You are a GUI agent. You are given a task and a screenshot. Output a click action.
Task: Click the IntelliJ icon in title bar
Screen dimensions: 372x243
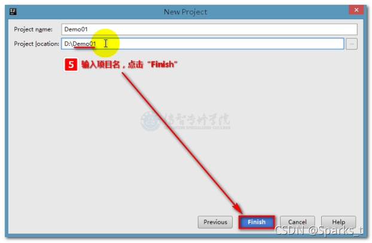pyautogui.click(x=13, y=11)
